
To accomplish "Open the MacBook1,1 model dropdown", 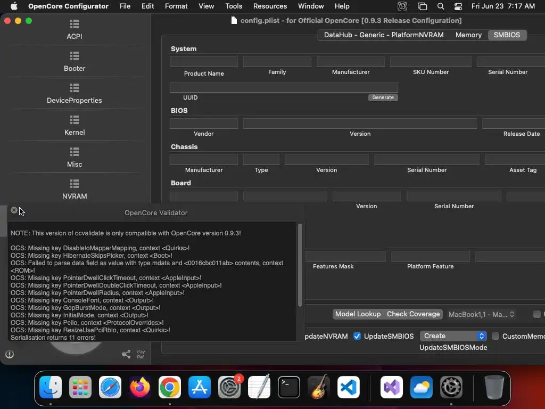I will coord(481,314).
